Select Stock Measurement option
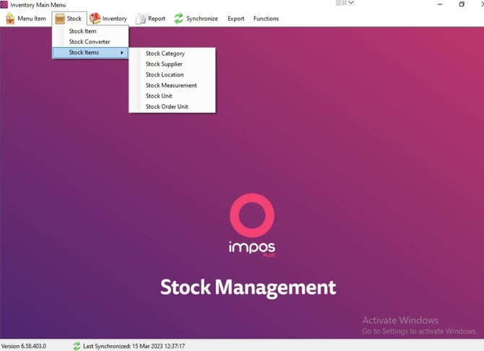Viewport: 484px width, 351px height. click(x=172, y=85)
